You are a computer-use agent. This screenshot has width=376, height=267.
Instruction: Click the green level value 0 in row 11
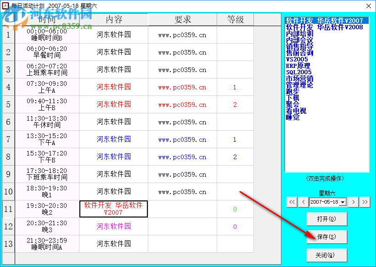pyautogui.click(x=235, y=209)
